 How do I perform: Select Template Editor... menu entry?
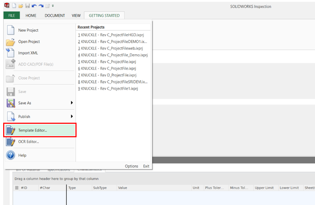pyautogui.click(x=40, y=130)
